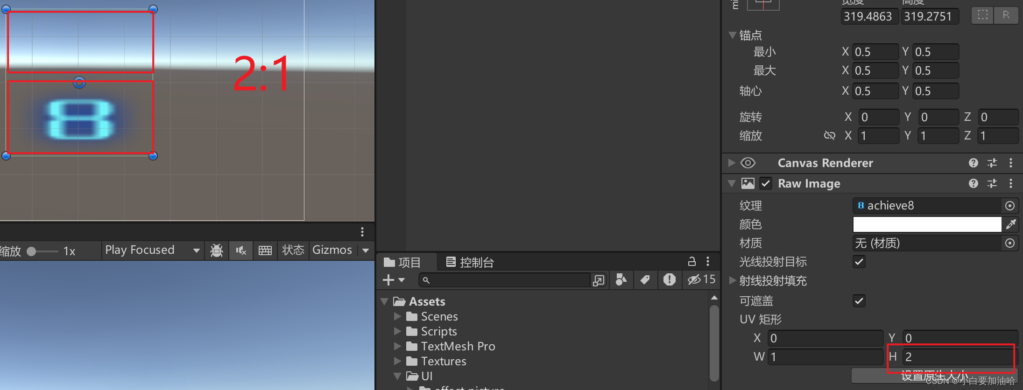This screenshot has width=1023, height=390.
Task: Switch to the 控制台 tab
Action: click(470, 262)
